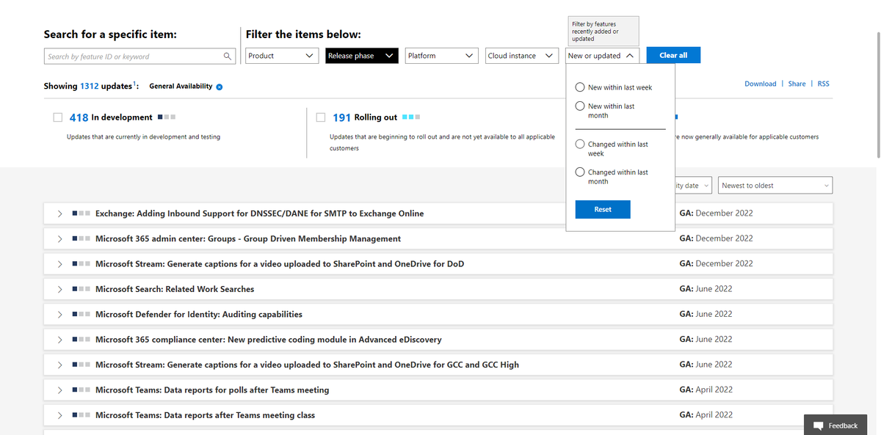Open the Newest to oldest sort dropdown
The width and height of the screenshot is (881, 435).
pyautogui.click(x=775, y=186)
